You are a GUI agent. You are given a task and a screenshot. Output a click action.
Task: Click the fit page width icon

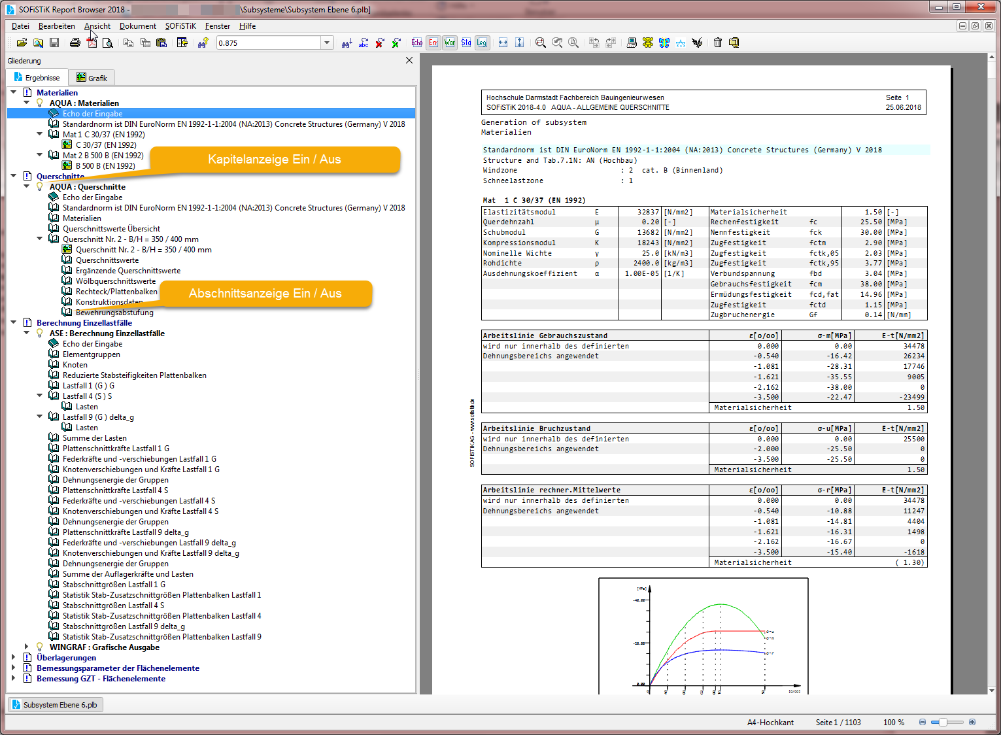(503, 43)
